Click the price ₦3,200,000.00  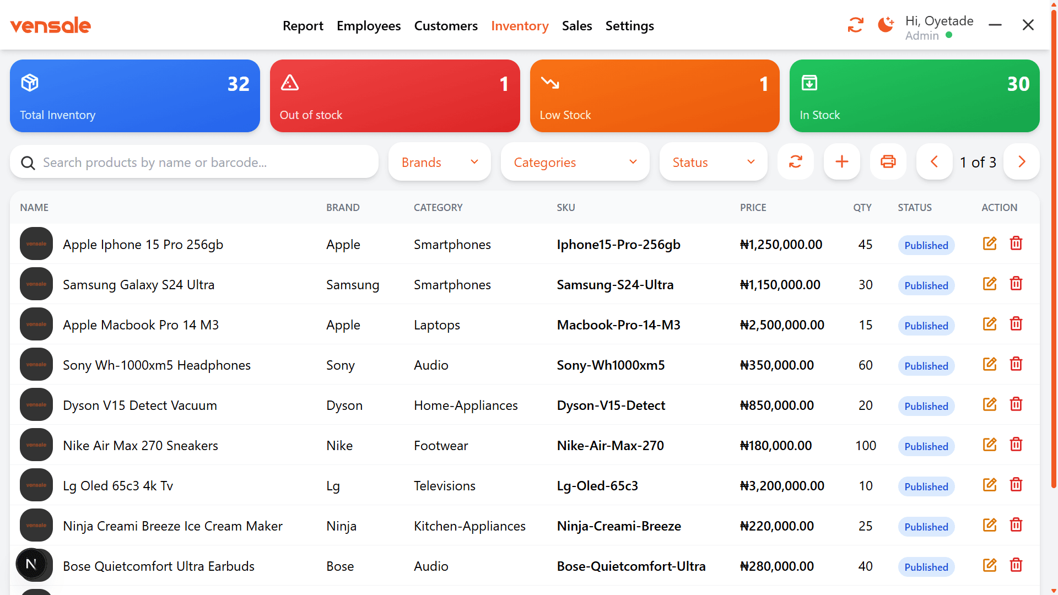(x=782, y=486)
